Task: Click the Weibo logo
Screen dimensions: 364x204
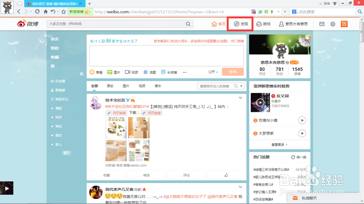Action: click(x=28, y=24)
